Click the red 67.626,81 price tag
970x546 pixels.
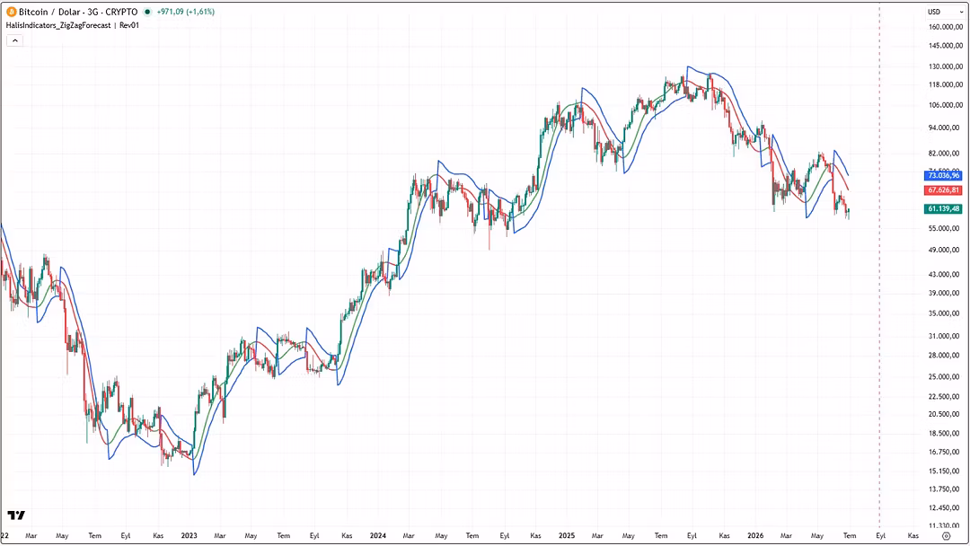point(943,189)
